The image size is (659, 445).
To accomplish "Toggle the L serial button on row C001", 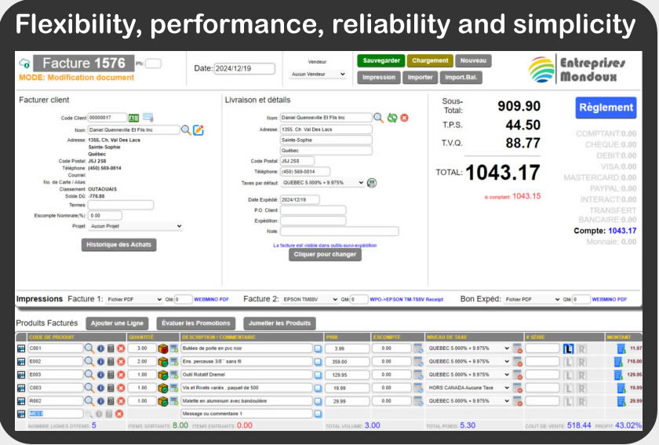I will click(x=569, y=348).
